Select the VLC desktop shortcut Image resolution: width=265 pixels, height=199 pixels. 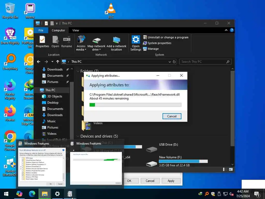click(111, 10)
